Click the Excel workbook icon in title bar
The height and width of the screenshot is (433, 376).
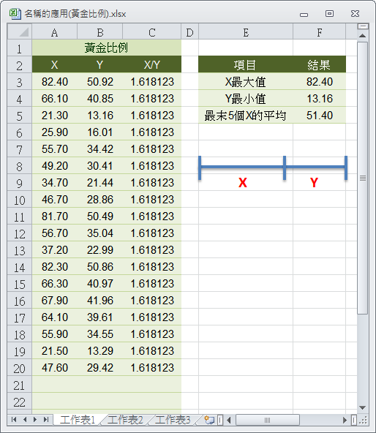15,13
